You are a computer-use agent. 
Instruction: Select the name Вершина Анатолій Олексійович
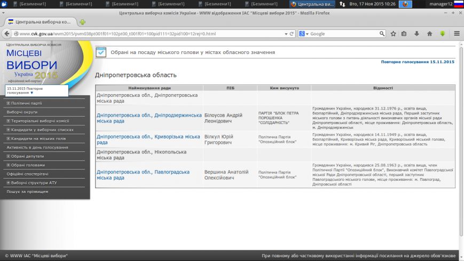226,175
